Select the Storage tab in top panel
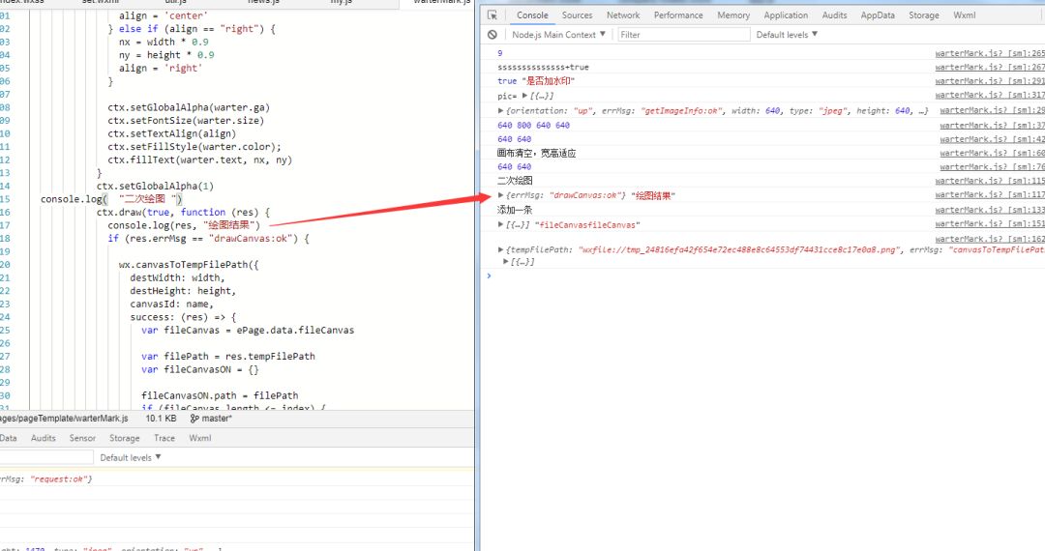 click(x=924, y=14)
